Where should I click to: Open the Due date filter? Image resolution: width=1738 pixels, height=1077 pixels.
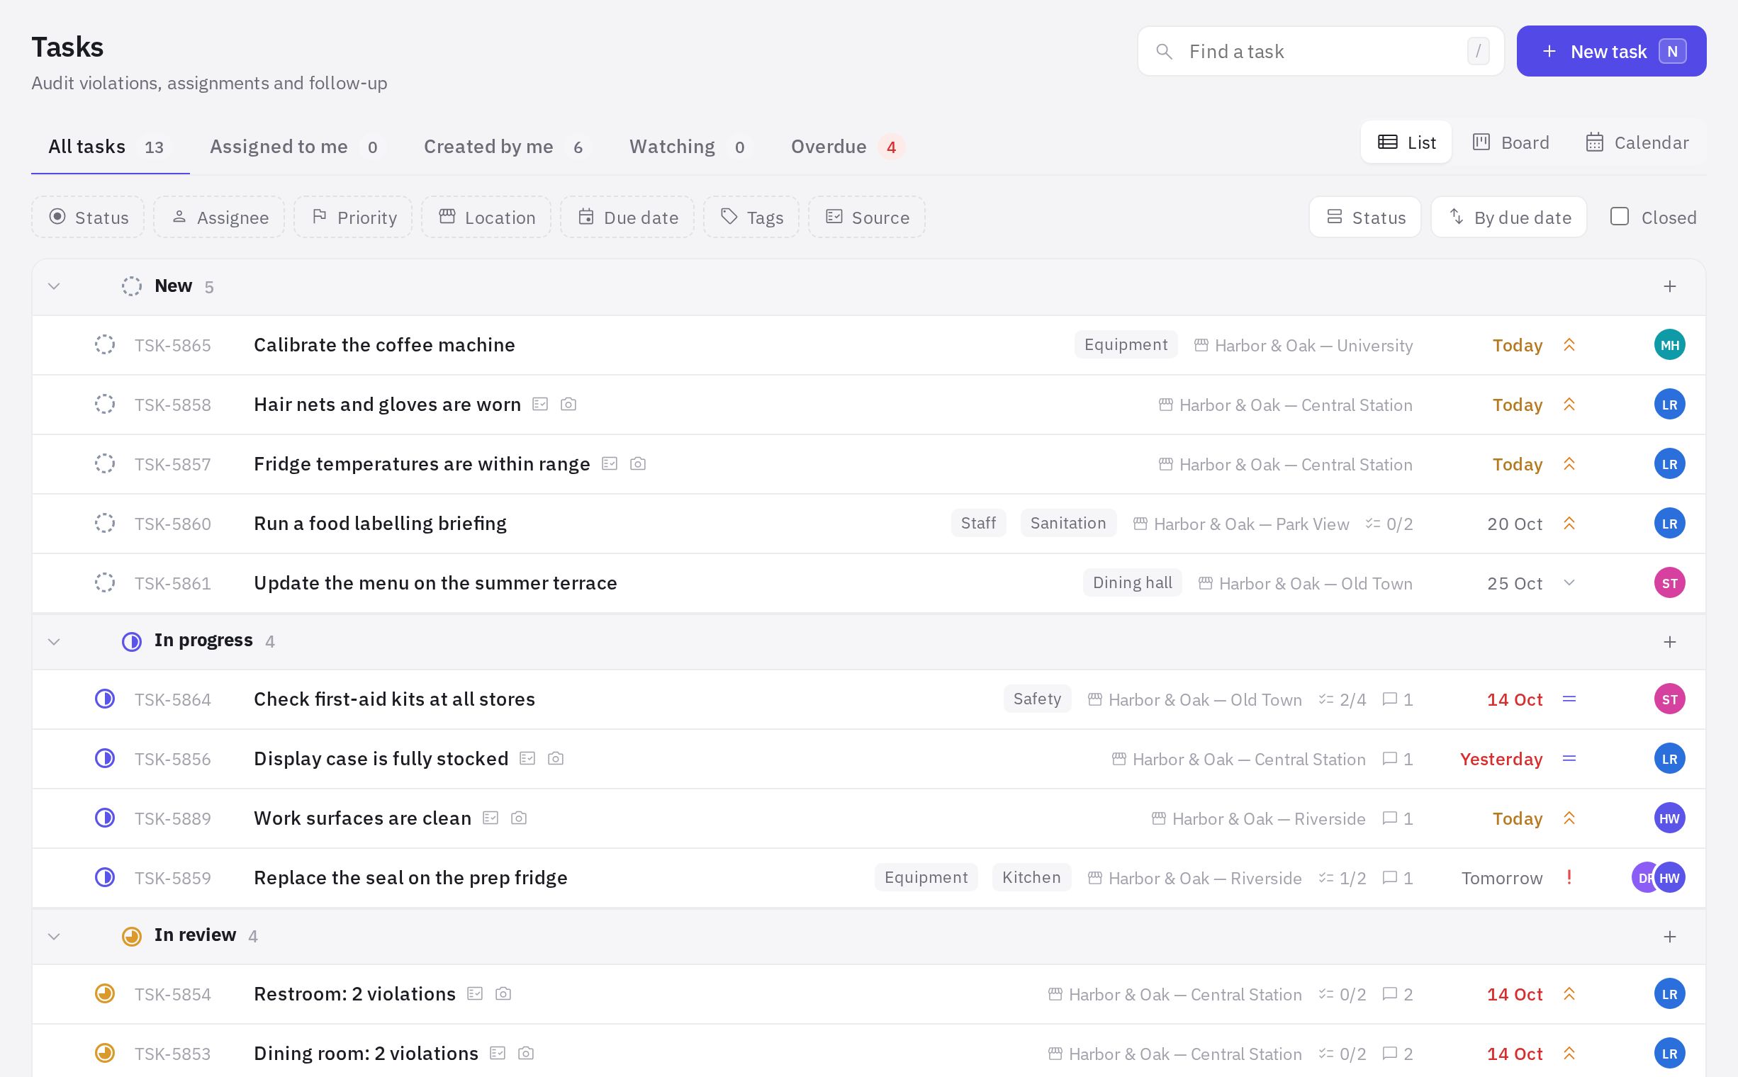pyautogui.click(x=627, y=218)
